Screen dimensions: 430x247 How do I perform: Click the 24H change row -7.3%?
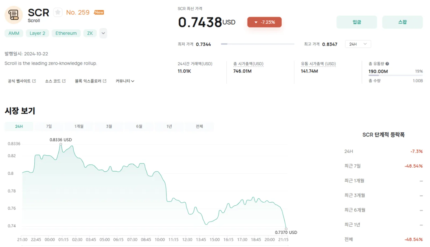click(x=384, y=151)
